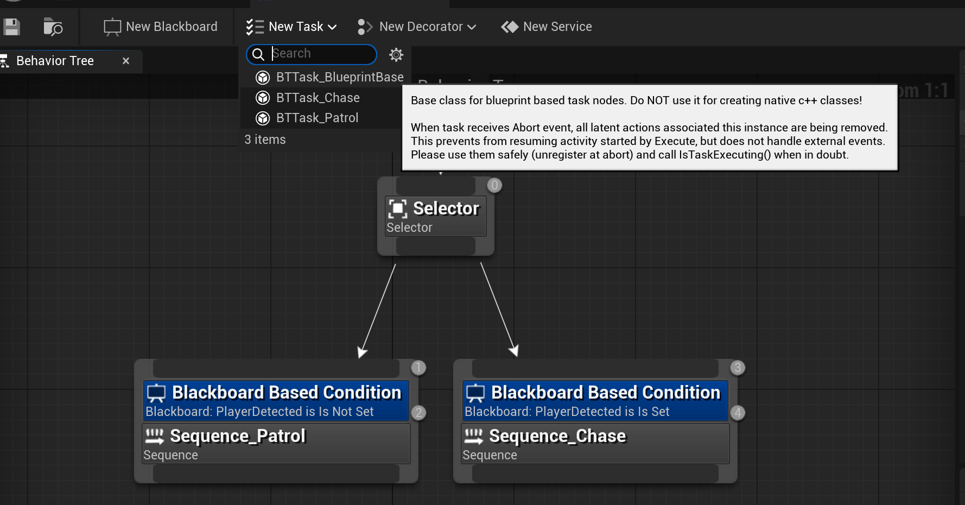Select the Sequence_Chase node
Screen dimensions: 965x505
click(595, 444)
